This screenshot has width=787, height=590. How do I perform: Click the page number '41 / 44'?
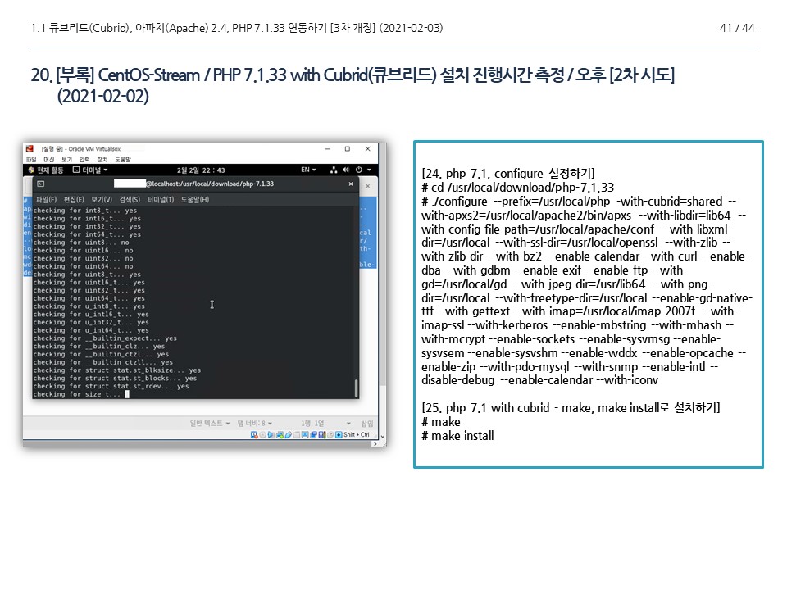pos(737,28)
